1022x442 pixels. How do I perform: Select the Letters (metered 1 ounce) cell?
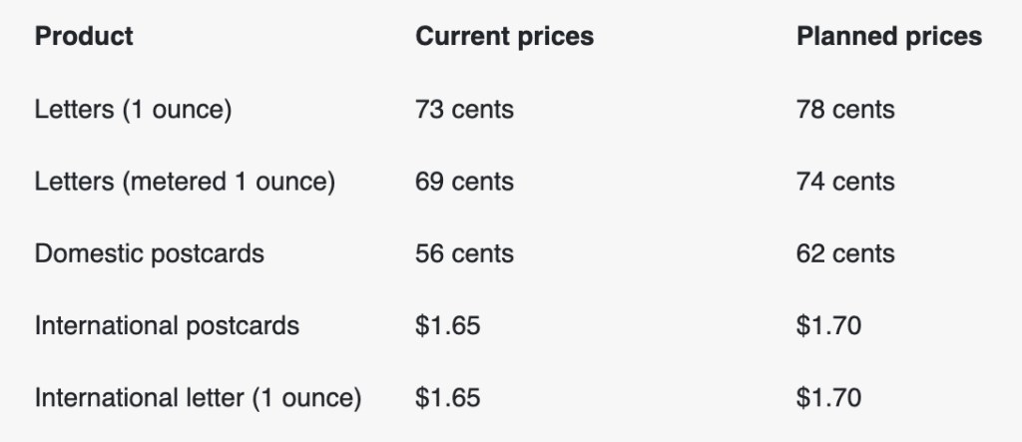click(x=185, y=182)
